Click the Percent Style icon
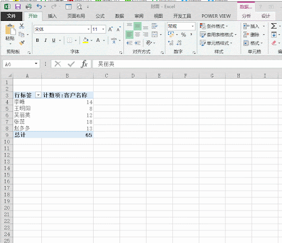This screenshot has height=243, width=282. pos(183,35)
